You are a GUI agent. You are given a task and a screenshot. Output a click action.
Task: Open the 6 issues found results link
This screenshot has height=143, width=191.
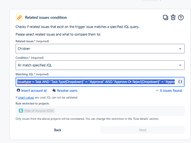coord(171,91)
